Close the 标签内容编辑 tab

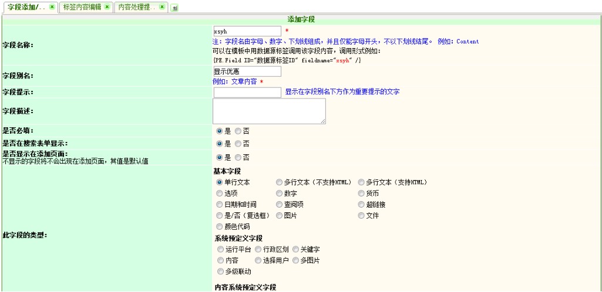(107, 7)
